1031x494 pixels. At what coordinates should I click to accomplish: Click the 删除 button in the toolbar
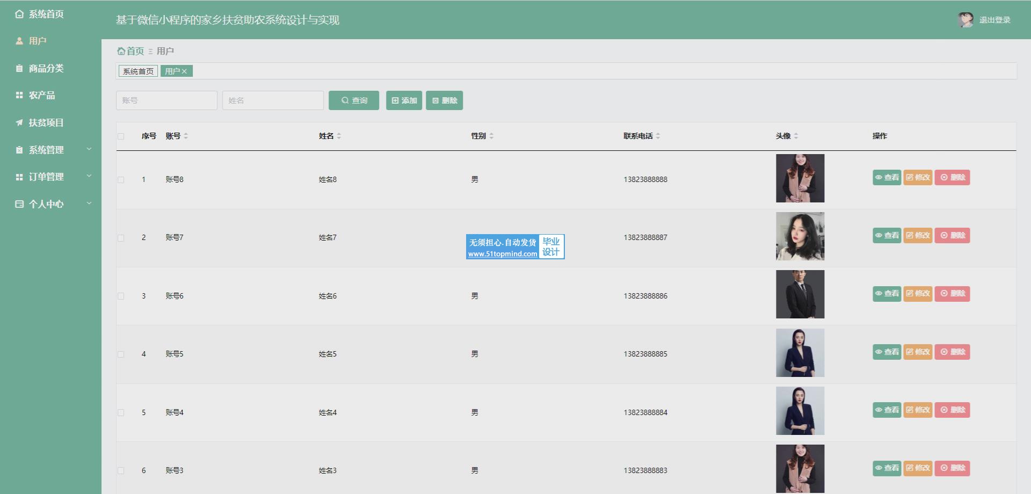click(x=444, y=100)
